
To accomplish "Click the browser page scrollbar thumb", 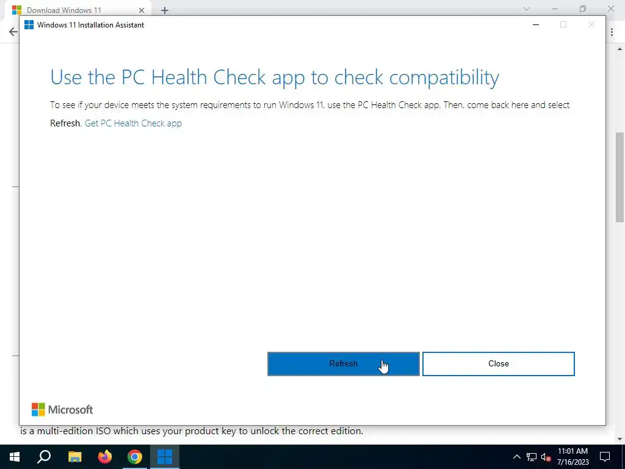I will (620, 177).
